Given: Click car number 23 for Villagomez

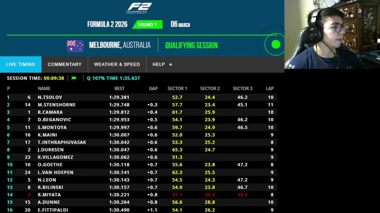Looking at the screenshot, I should click(28, 157).
